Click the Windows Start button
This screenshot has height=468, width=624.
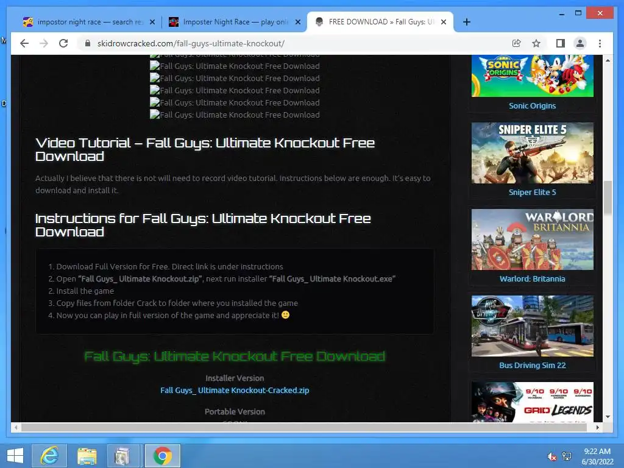coord(15,455)
